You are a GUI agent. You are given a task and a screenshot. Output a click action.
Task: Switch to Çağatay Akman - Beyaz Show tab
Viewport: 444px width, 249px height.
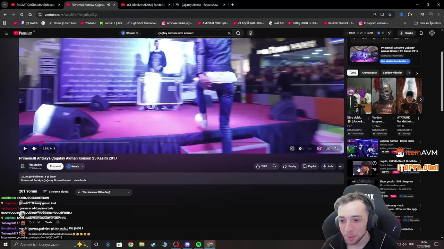click(x=201, y=5)
